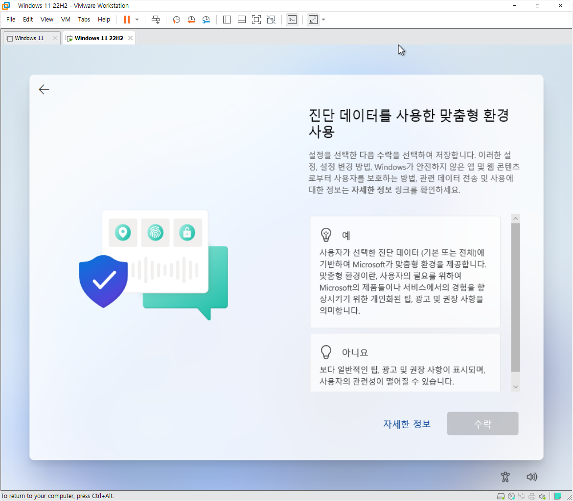Open the snapshot manager
This screenshot has height=501, width=573.
[206, 20]
